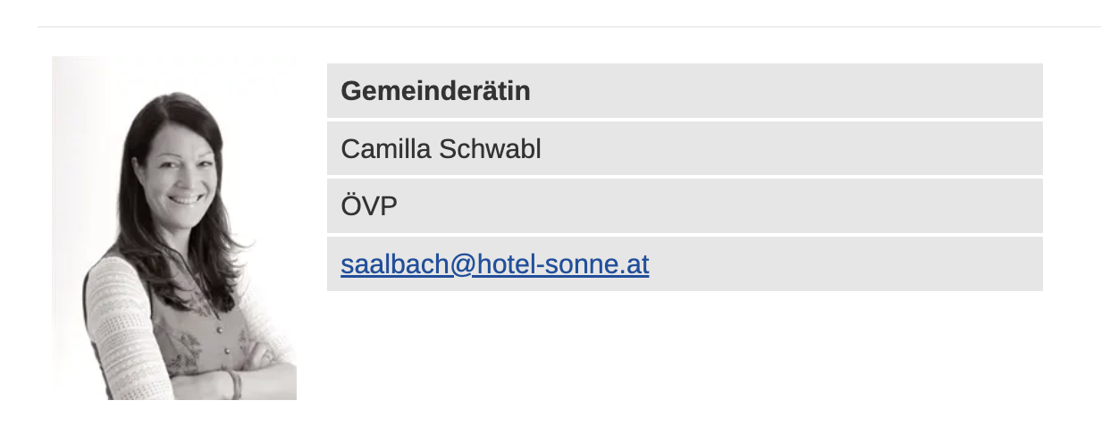Screen dimensions: 1101x434
Task: Click empty gray space beside ÖVP
Action: click(x=719, y=206)
